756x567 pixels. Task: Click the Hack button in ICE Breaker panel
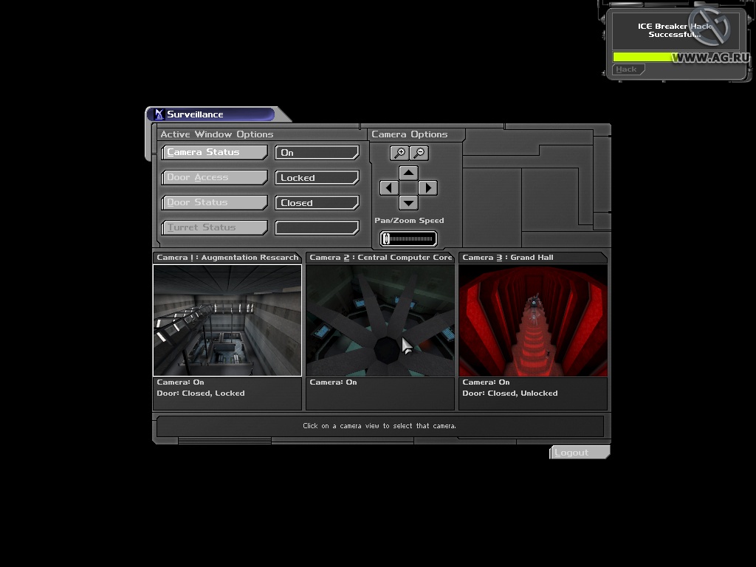628,69
